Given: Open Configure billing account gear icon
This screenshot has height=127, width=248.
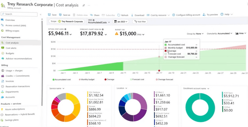Looking at the screenshot, I should tap(173, 15).
